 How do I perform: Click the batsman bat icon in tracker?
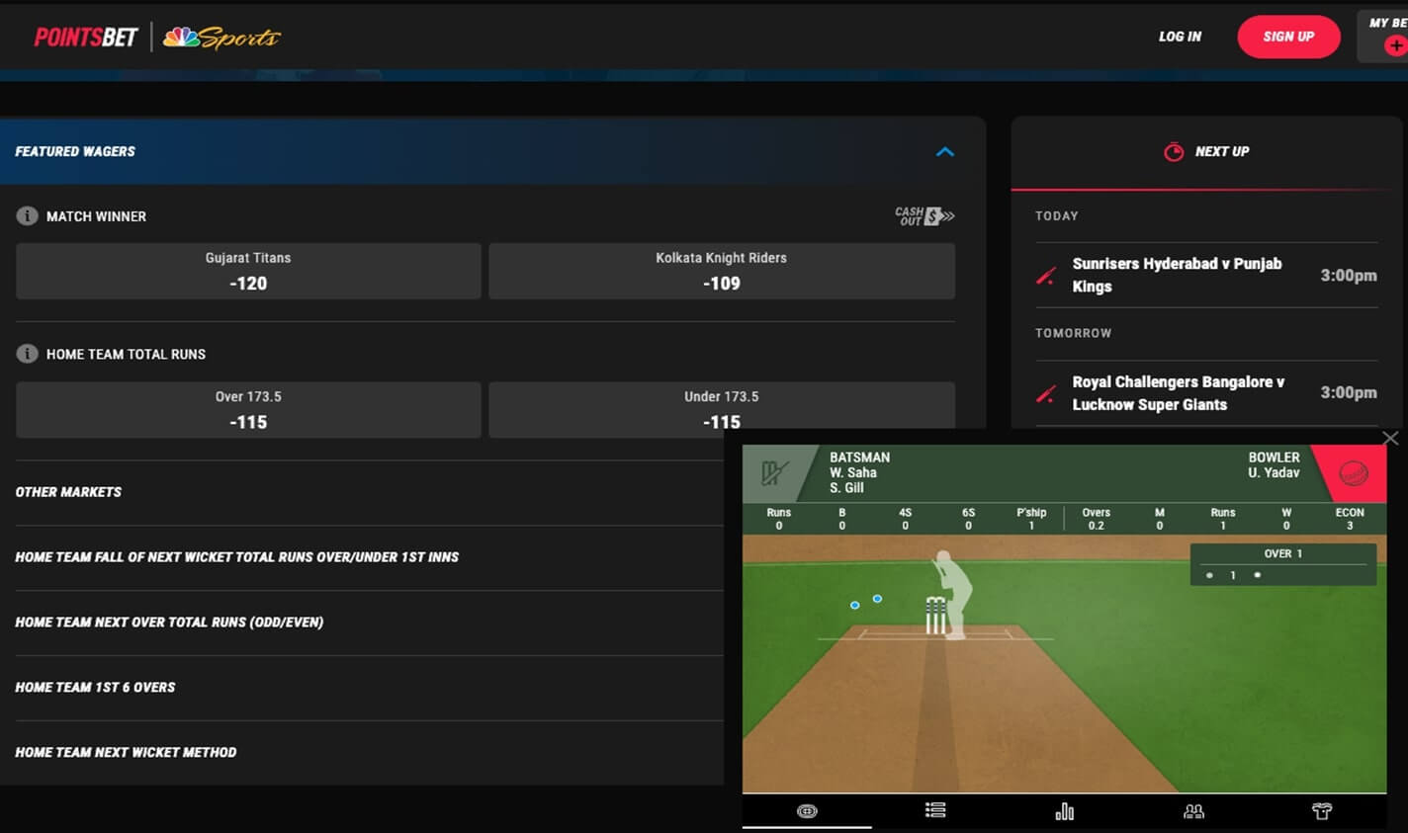(x=775, y=472)
